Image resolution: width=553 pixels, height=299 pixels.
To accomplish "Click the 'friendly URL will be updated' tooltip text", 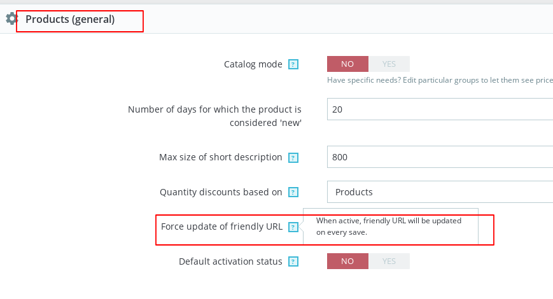I will tap(389, 226).
